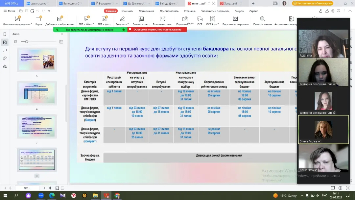Toggle the comments panel in left sidebar
Viewport: 355px width, 200px height.
5,50
